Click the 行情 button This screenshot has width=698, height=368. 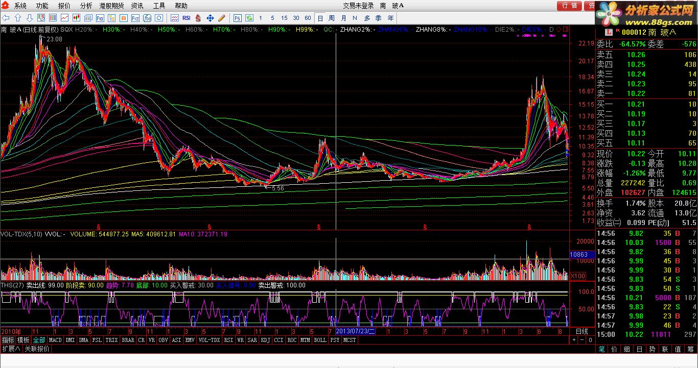click(569, 6)
